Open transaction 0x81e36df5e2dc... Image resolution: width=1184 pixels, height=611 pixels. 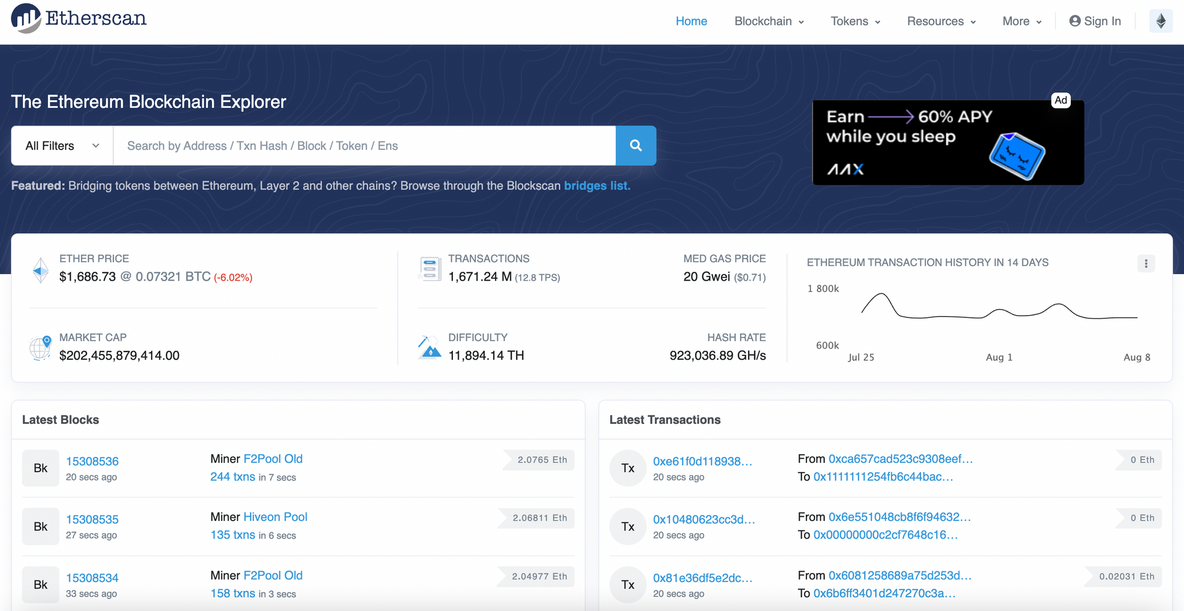tap(703, 578)
